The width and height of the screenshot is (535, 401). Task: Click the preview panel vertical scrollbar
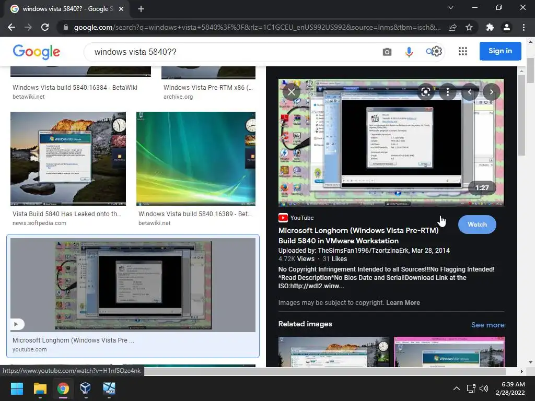click(x=521, y=116)
